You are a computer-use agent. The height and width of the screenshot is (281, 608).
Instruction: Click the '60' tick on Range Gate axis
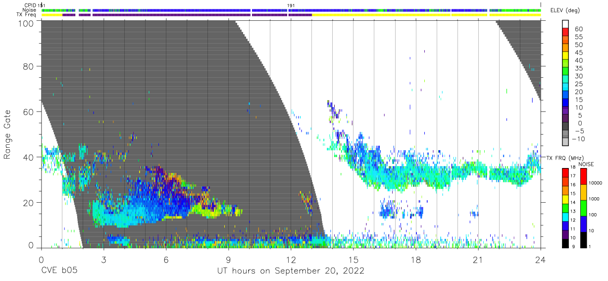pyautogui.click(x=29, y=112)
